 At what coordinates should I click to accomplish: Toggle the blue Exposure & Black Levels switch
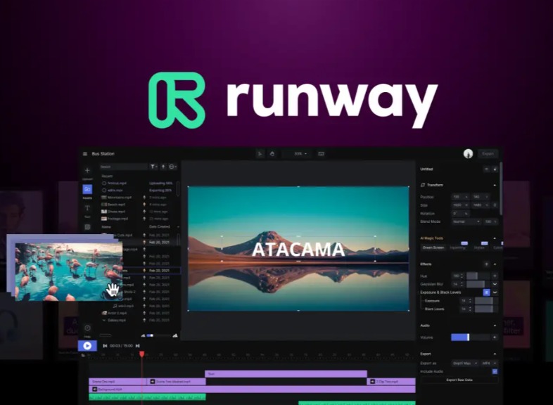pos(487,292)
